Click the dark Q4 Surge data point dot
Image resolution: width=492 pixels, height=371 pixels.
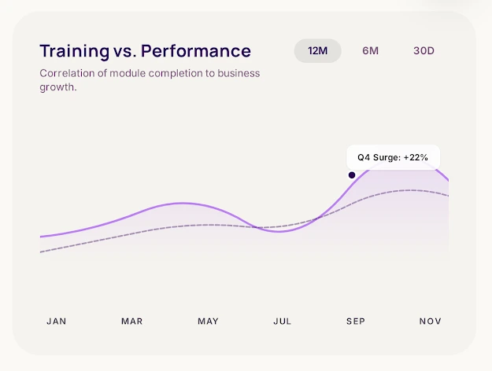click(352, 174)
